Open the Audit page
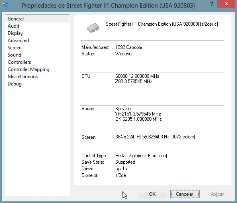The width and height of the screenshot is (237, 203). tap(37, 26)
